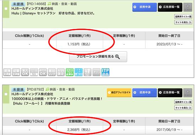
Task: Open 広告原稿一覧 for PID:8792
Action: [x=170, y=93]
